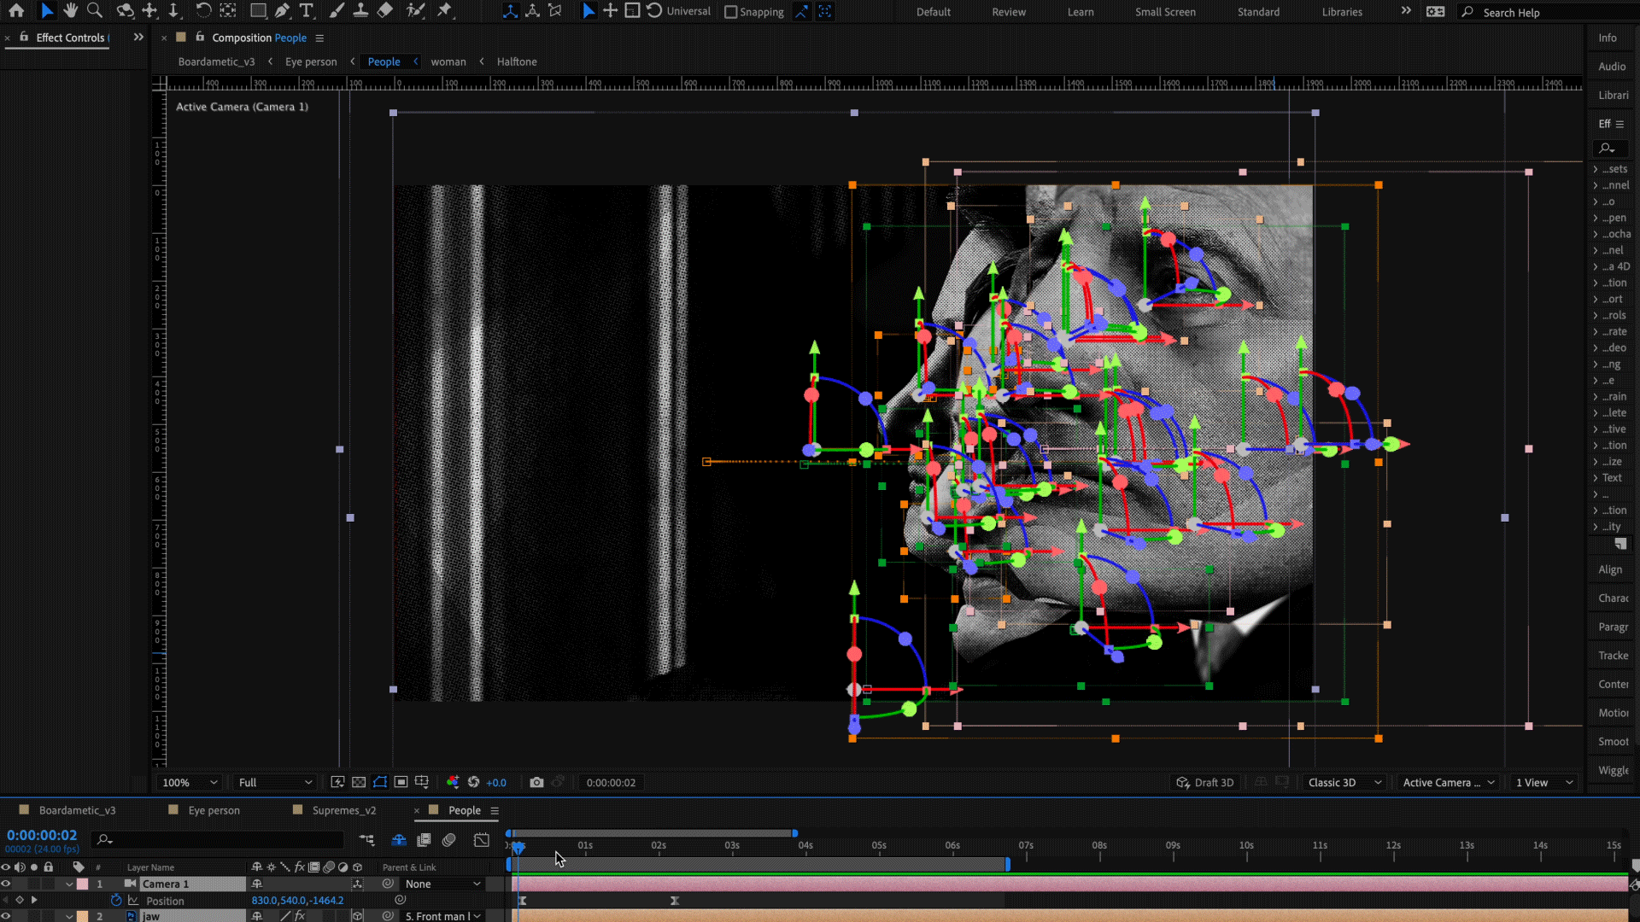Open the Align panel
The width and height of the screenshot is (1640, 922).
(x=1610, y=569)
